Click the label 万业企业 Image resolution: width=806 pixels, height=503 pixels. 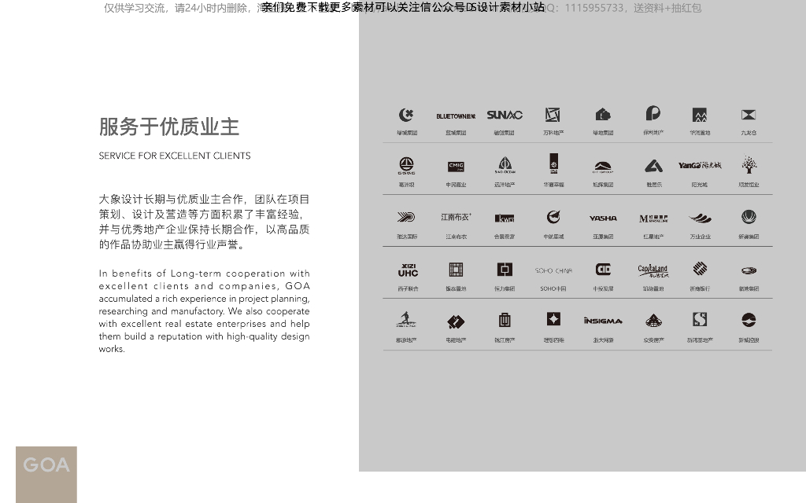[700, 237]
